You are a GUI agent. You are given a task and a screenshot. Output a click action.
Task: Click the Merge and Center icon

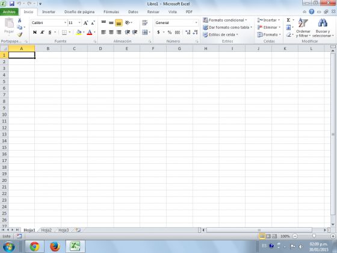[144, 33]
